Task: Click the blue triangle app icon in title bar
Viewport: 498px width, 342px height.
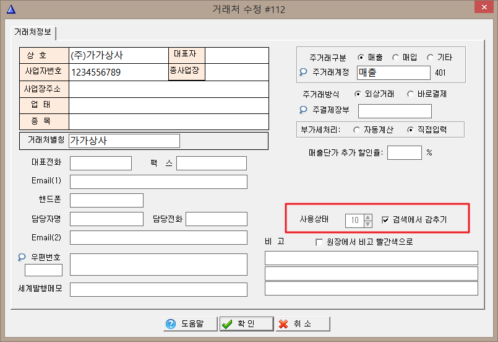Action: [11, 9]
